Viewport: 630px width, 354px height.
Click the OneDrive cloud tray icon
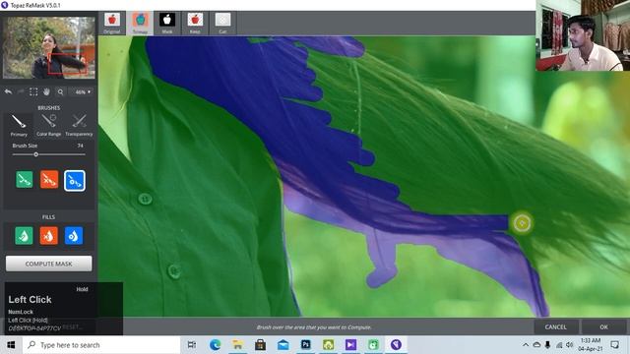pyautogui.click(x=536, y=345)
